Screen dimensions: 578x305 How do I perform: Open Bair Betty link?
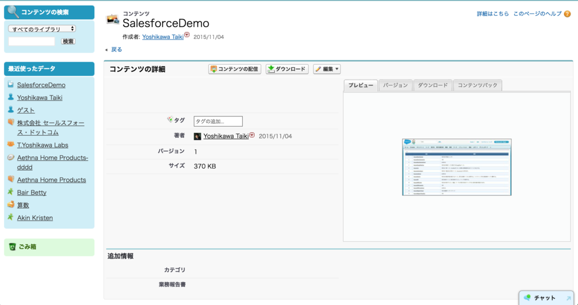32,193
